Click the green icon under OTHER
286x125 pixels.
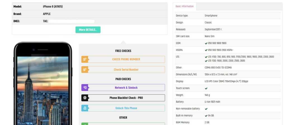(85, 124)
